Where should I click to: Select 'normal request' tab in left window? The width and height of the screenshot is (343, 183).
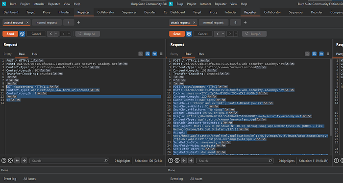47,23
